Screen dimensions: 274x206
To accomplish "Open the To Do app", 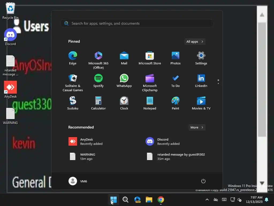I will (176, 81).
